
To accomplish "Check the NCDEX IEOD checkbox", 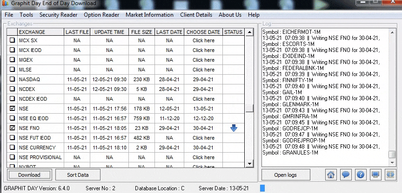I will coord(12,99).
